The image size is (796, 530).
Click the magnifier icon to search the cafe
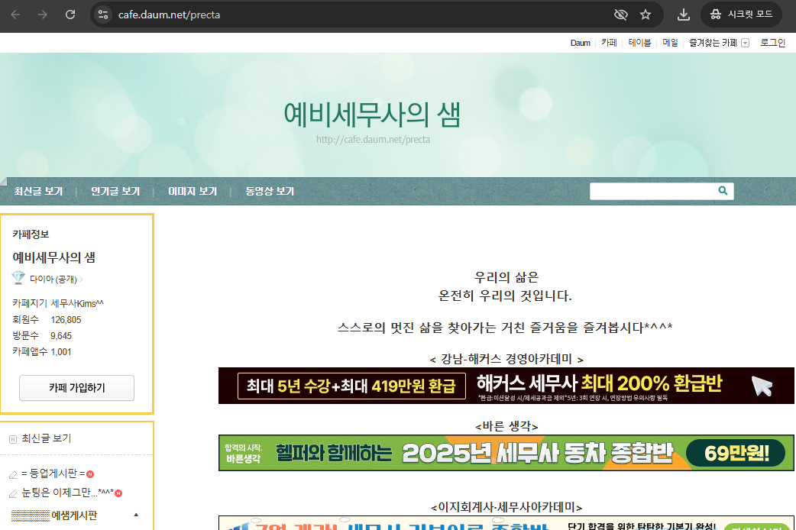(722, 190)
